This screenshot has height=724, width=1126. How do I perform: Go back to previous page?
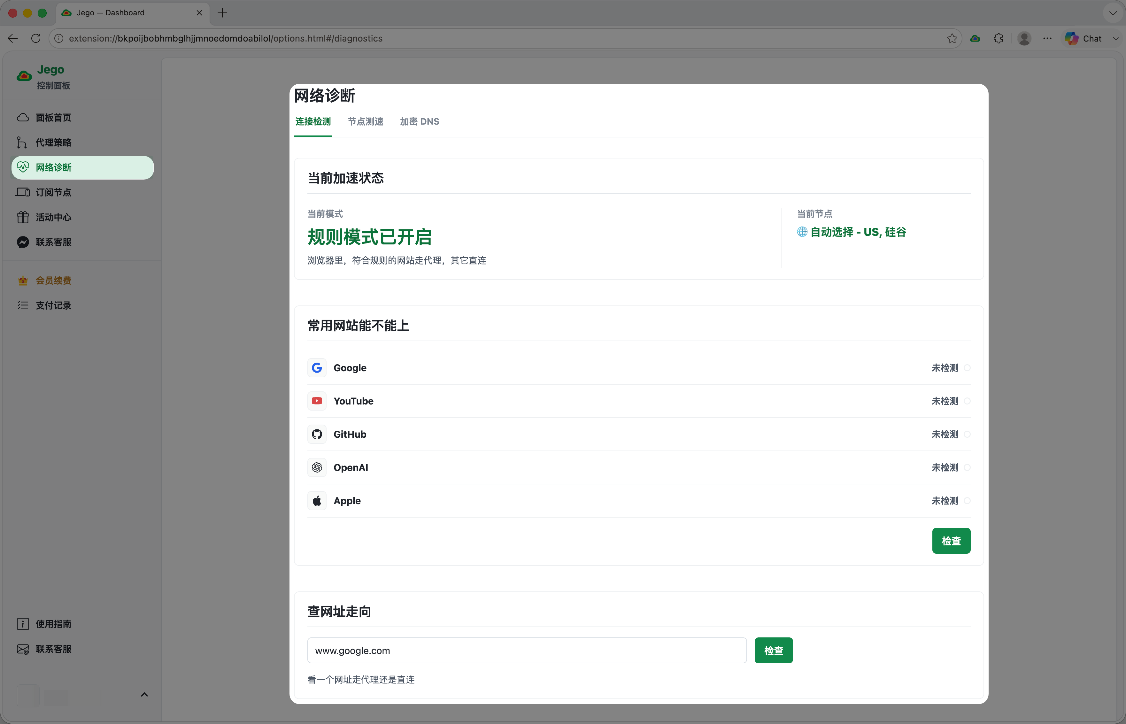point(13,39)
